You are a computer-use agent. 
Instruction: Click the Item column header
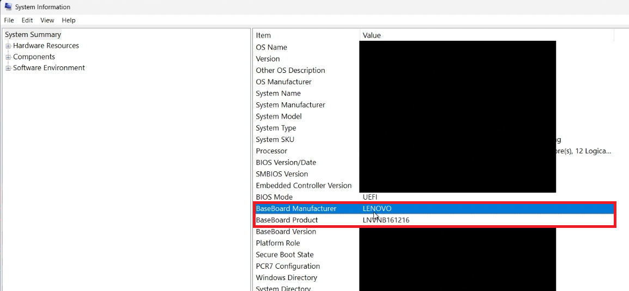click(306, 35)
